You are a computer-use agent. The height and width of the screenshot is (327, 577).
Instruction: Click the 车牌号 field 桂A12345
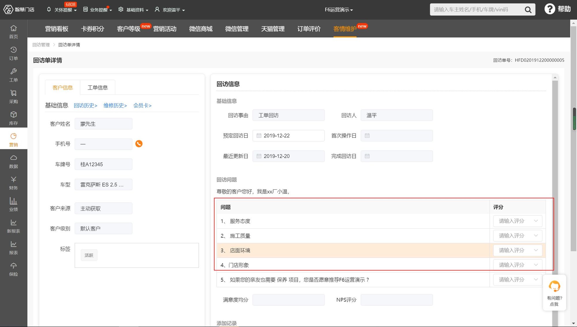[x=104, y=164]
